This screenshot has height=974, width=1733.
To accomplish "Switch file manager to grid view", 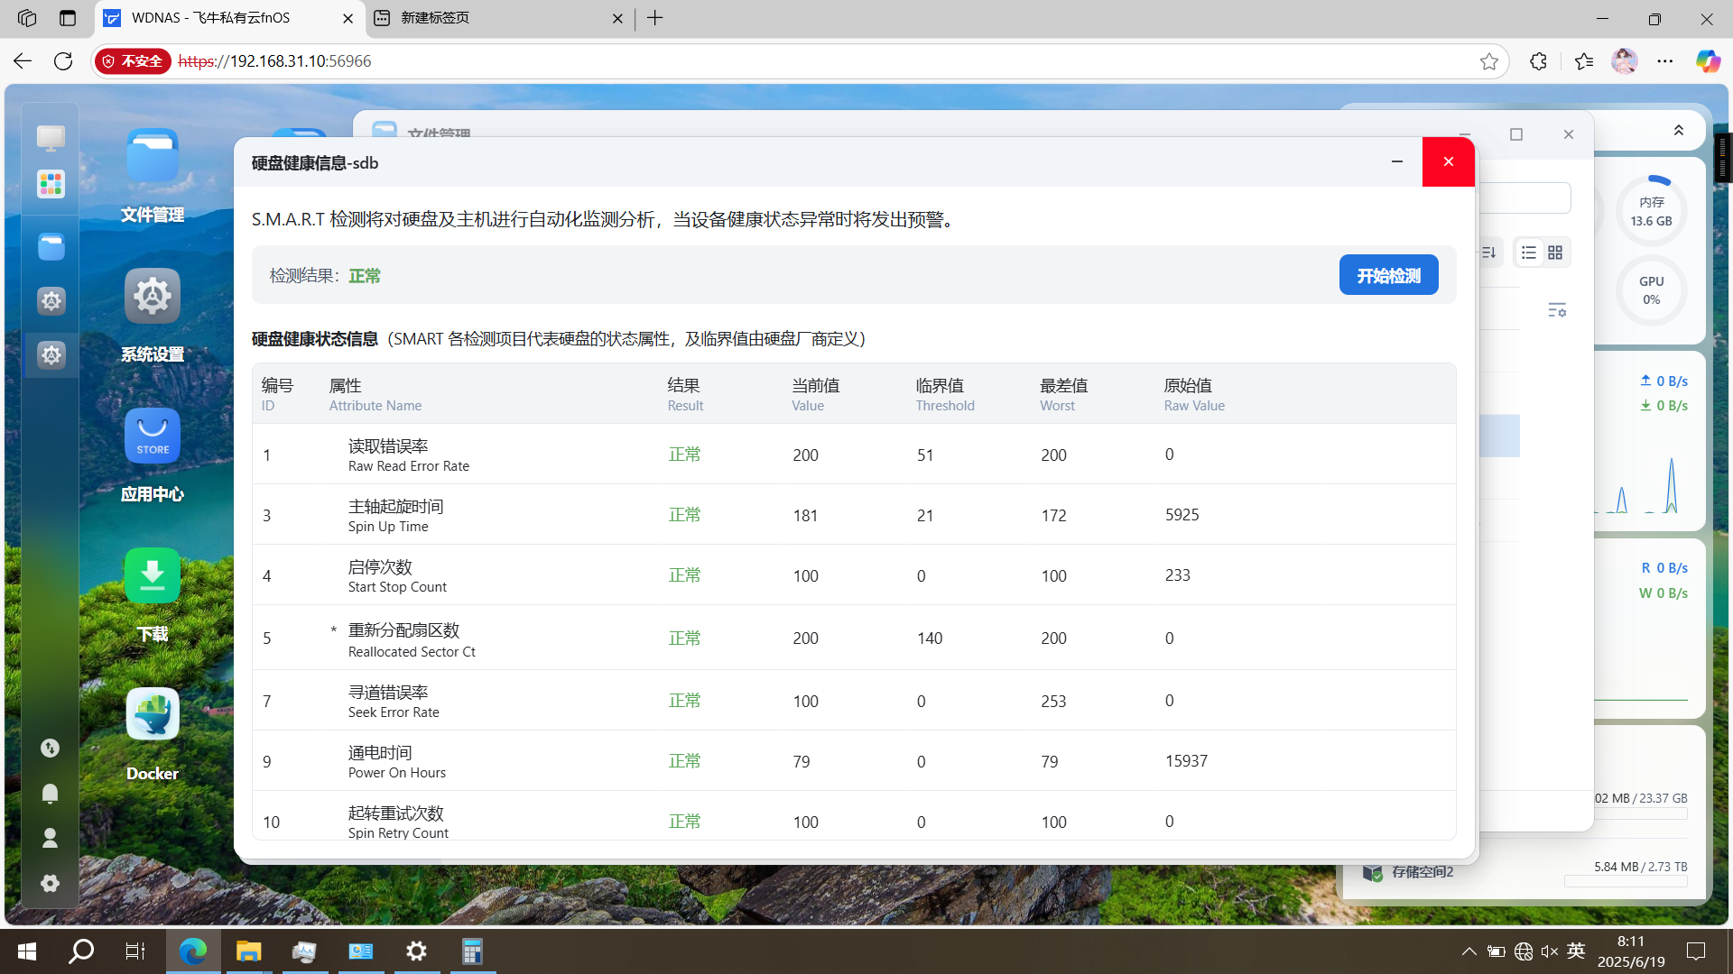I will 1555,253.
